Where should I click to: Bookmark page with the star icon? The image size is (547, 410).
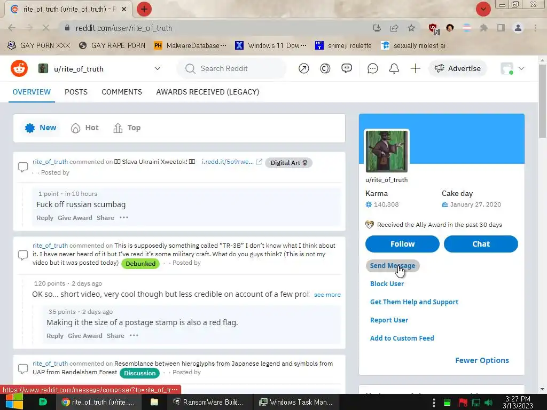411,28
